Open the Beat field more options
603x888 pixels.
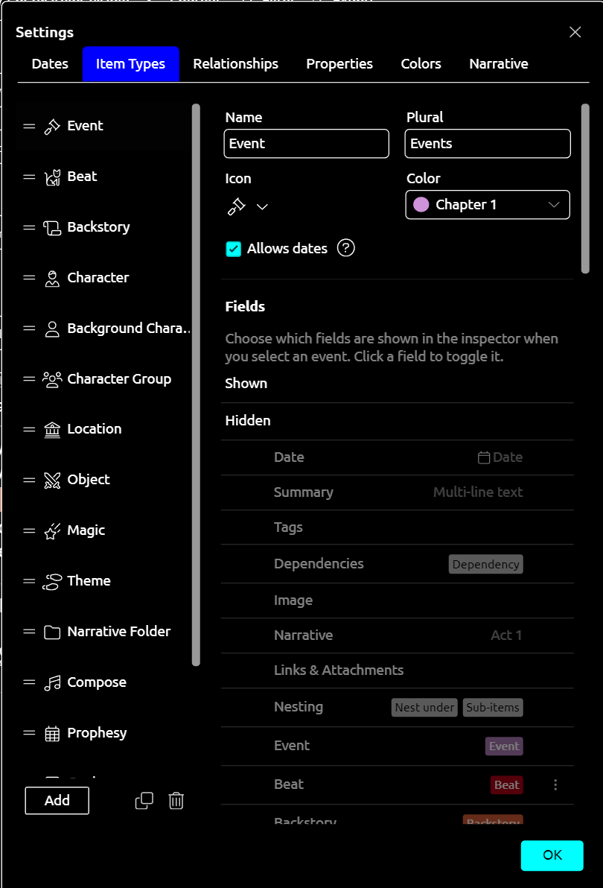555,784
